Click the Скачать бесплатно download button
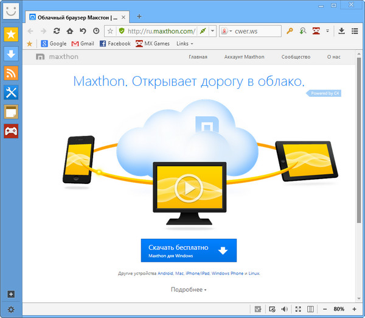Viewport: 365px width, 318px height. pyautogui.click(x=189, y=250)
